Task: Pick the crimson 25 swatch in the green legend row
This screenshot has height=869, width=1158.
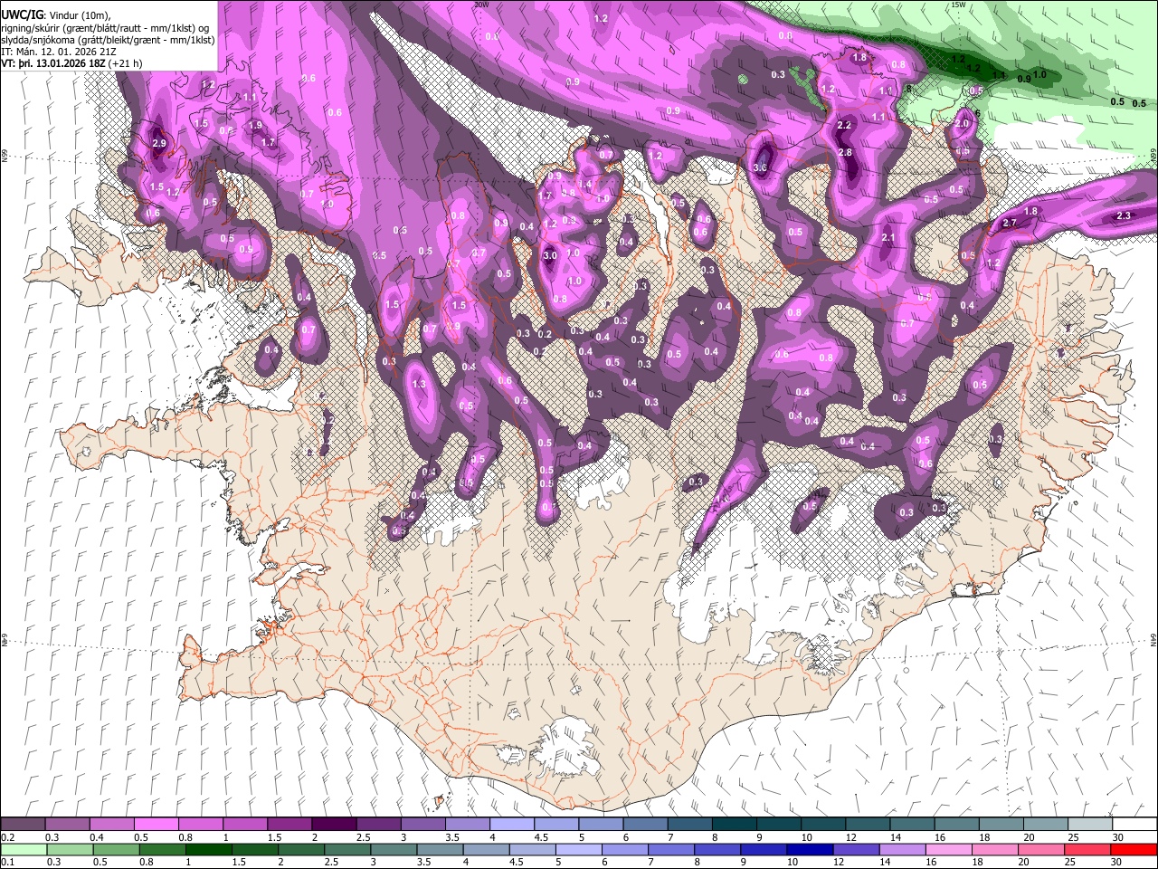Action: point(1087,849)
